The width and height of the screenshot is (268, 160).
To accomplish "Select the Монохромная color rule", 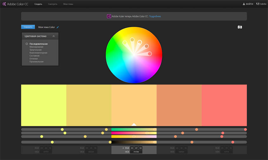I will tap(36, 47).
